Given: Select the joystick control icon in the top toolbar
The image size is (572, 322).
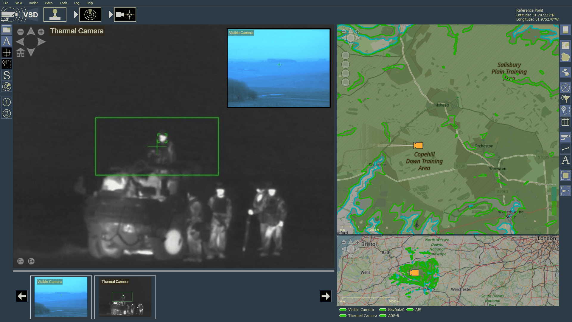Looking at the screenshot, I should [x=55, y=14].
